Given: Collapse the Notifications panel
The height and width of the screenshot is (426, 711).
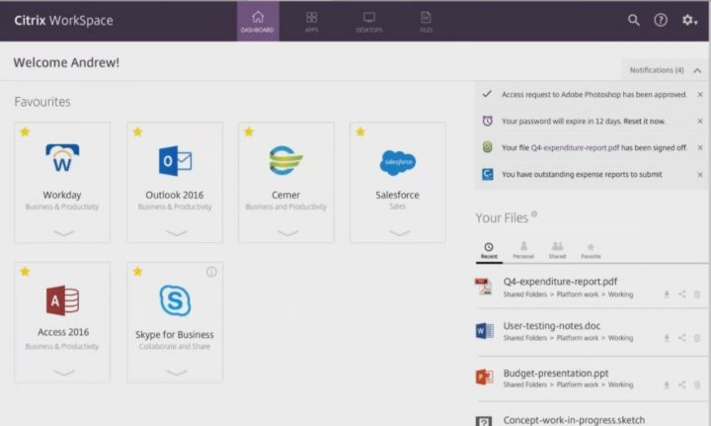Looking at the screenshot, I should [697, 70].
